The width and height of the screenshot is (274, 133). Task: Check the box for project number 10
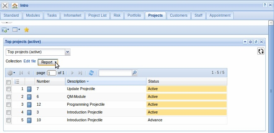coord(9,120)
